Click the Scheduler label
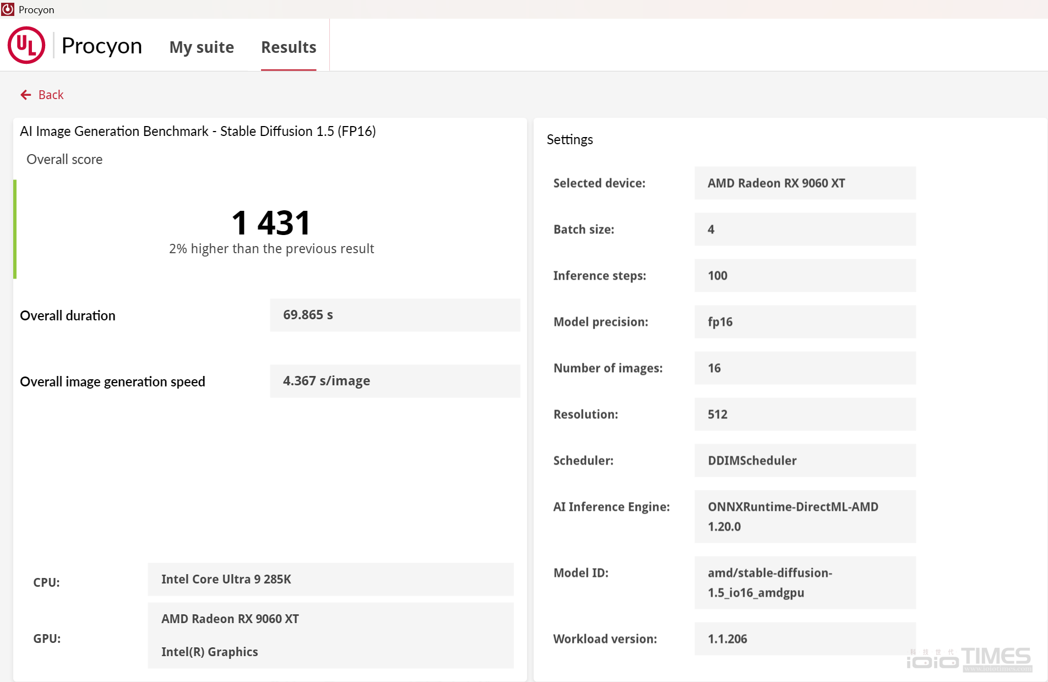Image resolution: width=1048 pixels, height=682 pixels. pos(583,460)
